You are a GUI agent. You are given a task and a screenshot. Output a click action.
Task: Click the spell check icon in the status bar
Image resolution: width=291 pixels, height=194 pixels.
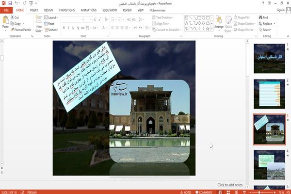[22, 192]
